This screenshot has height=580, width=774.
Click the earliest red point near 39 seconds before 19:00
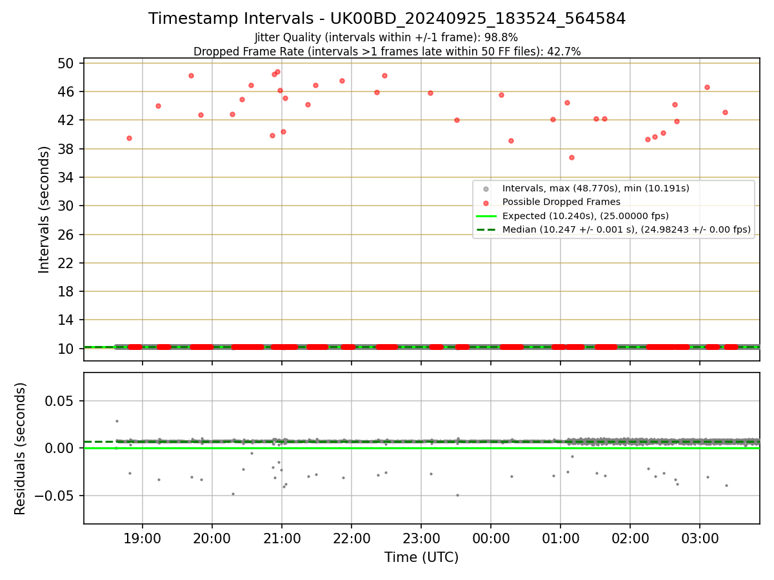[129, 138]
